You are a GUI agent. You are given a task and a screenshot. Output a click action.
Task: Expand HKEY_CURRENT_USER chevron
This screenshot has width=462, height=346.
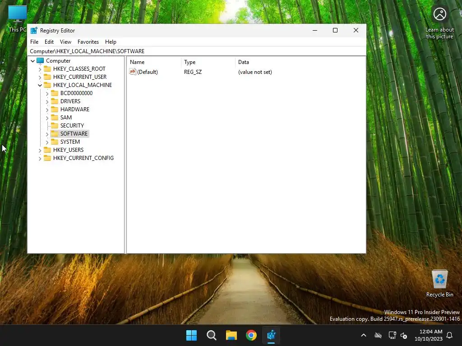(40, 77)
